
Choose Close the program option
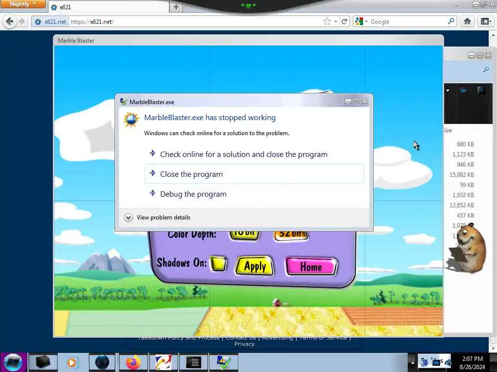tap(254, 174)
